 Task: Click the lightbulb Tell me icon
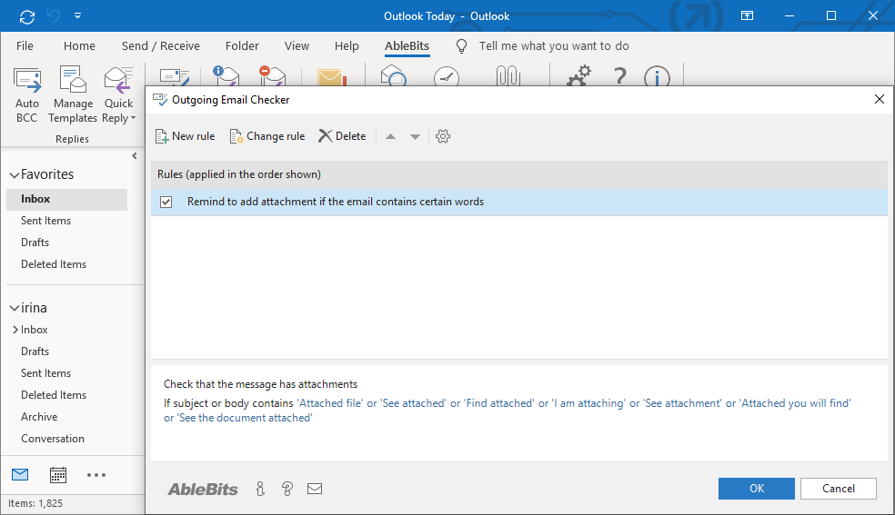pos(462,46)
